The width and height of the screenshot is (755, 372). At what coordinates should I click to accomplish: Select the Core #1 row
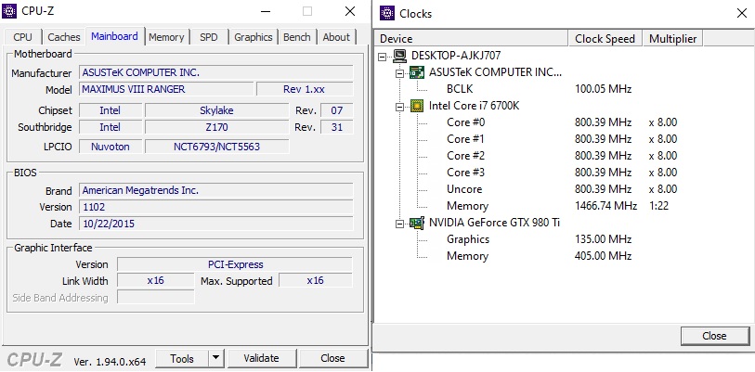click(x=465, y=139)
